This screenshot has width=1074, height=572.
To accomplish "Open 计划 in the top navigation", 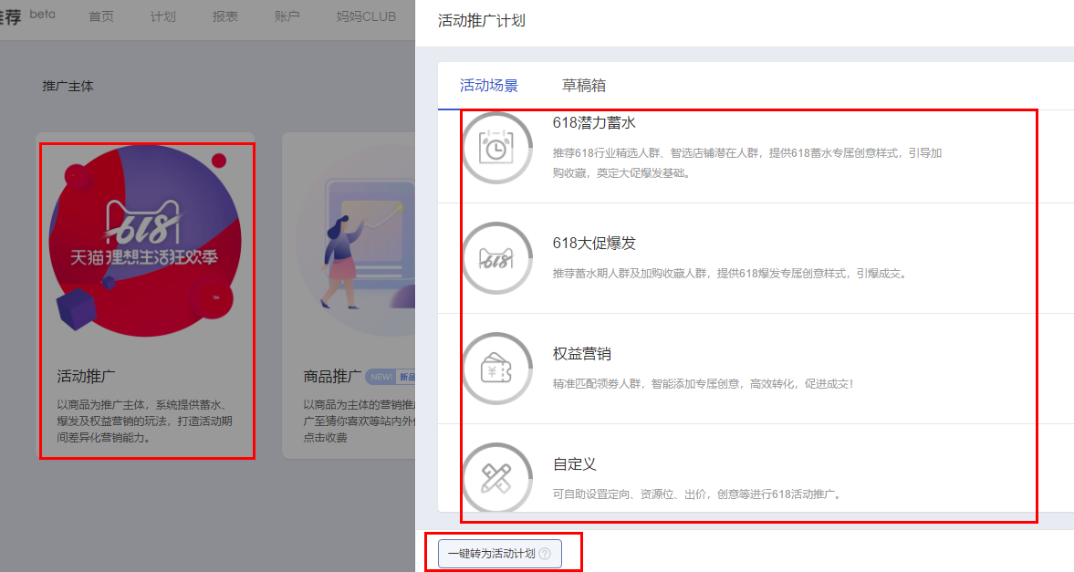I will (x=163, y=16).
